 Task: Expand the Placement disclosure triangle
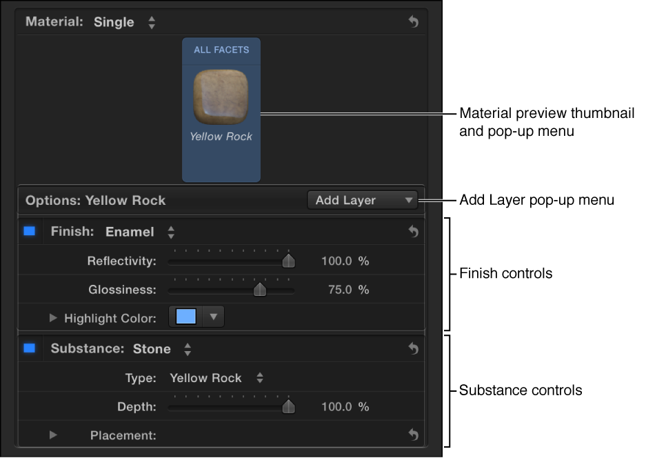53,435
